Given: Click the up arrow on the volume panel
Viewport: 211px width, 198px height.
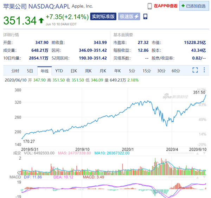Looking at the screenshot, I should (x=197, y=153).
